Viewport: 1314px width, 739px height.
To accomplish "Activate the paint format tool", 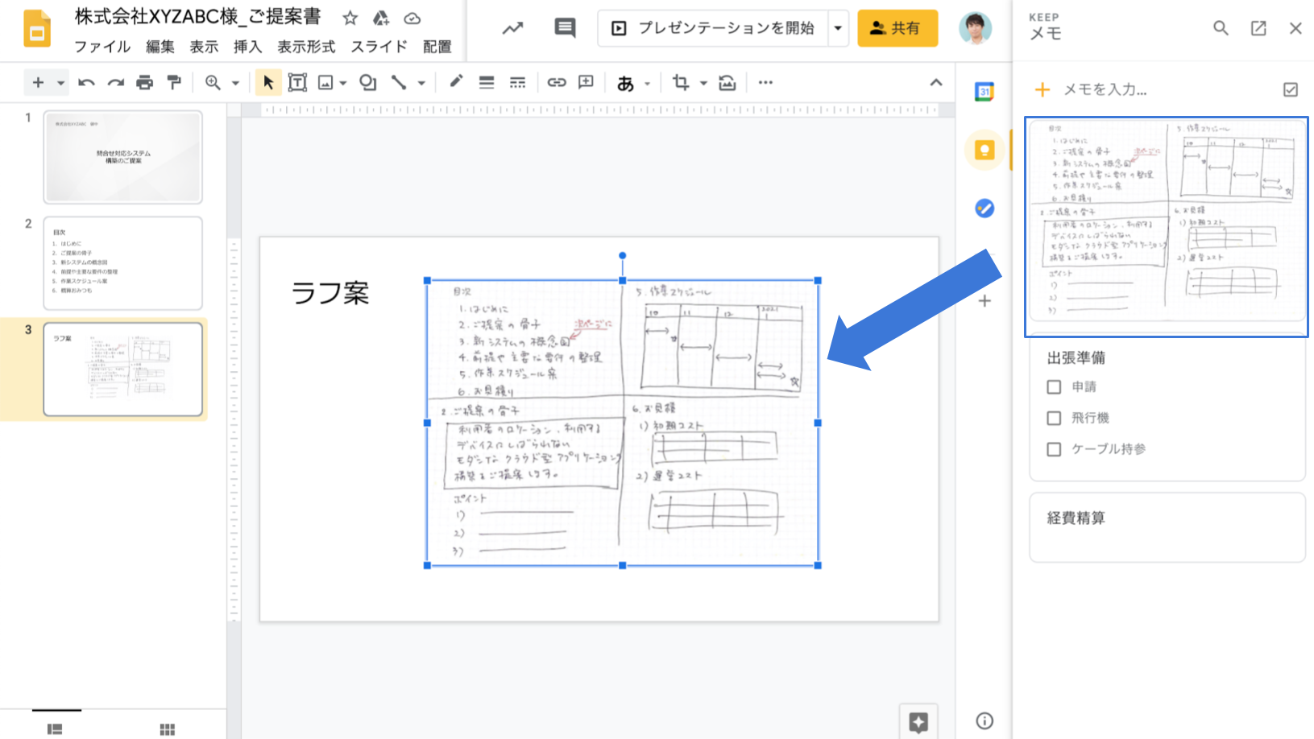I will (x=173, y=82).
